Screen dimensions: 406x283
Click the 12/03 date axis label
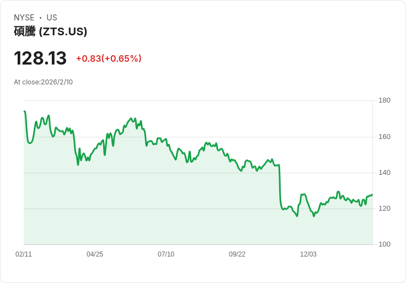[308, 254]
